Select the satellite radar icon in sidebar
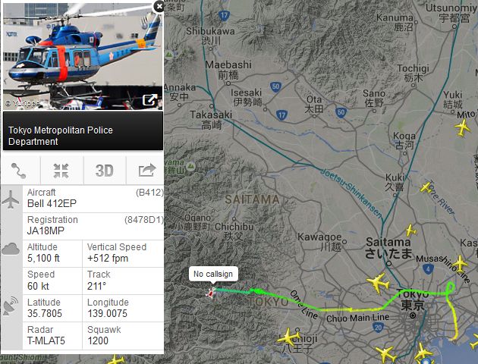 [11, 306]
